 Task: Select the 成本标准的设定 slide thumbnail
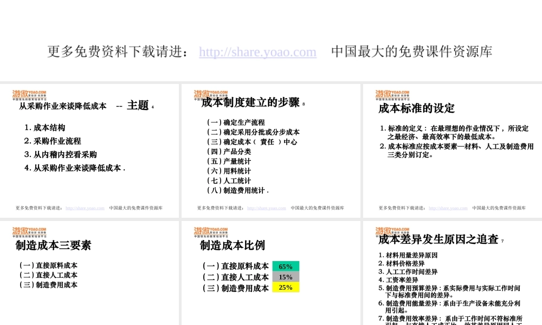[x=453, y=151]
